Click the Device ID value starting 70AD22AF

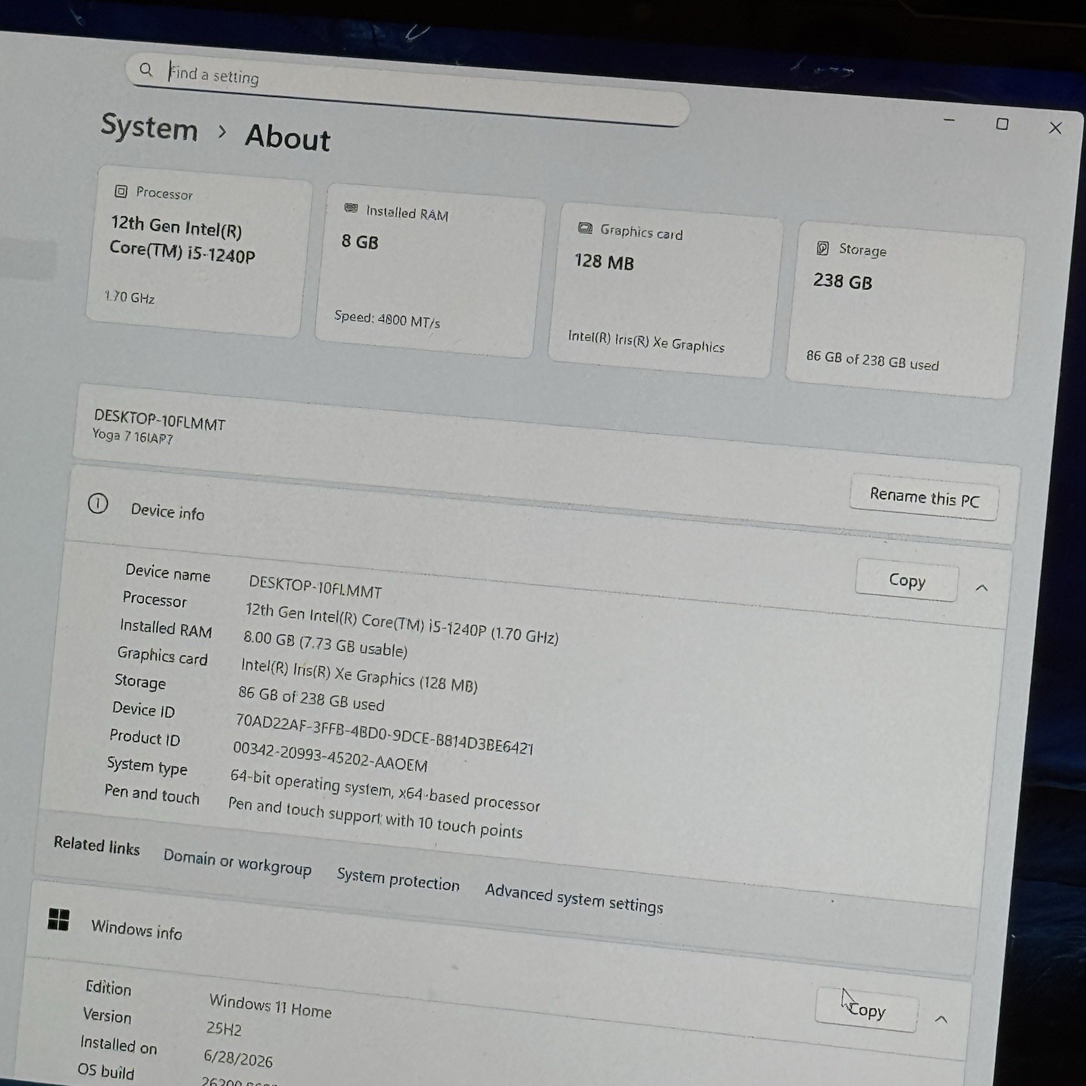click(x=384, y=734)
